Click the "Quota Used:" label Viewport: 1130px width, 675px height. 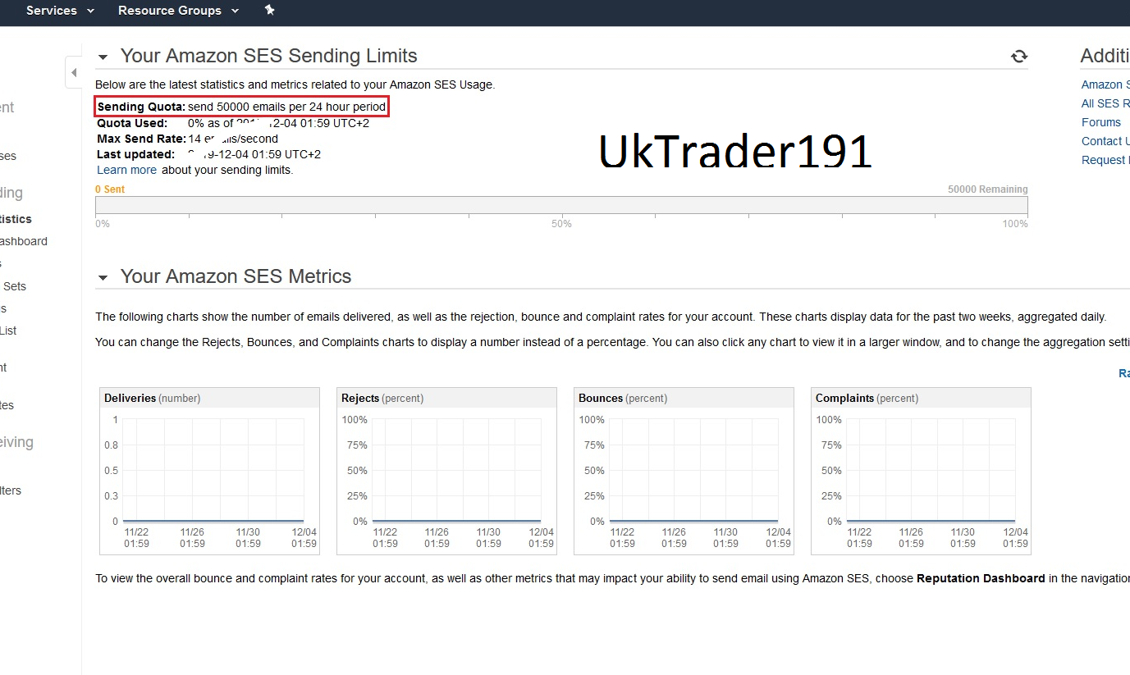pyautogui.click(x=132, y=123)
